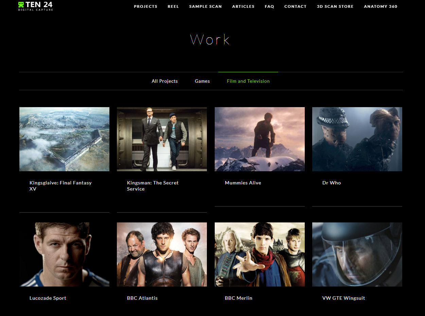Click the Mummies Alive title link
425x316 pixels.
click(x=243, y=183)
